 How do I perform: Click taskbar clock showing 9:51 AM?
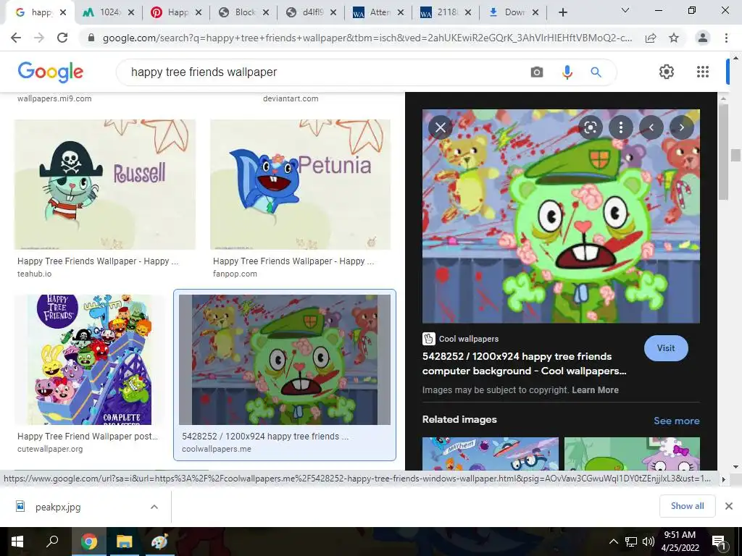680,542
